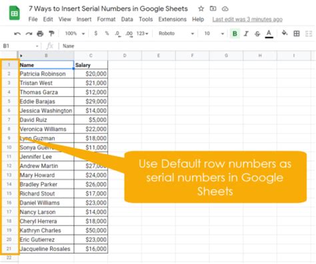Screen dimensions: 316x264
Task: Open the Tools menu
Action: [x=146, y=19]
